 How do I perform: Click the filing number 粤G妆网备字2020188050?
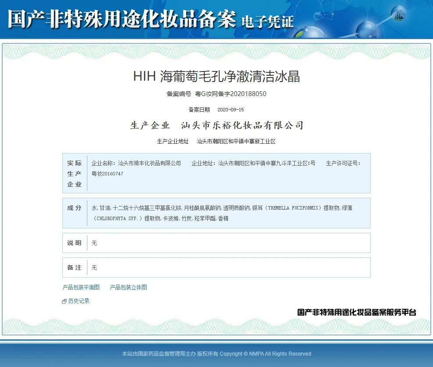pos(231,94)
